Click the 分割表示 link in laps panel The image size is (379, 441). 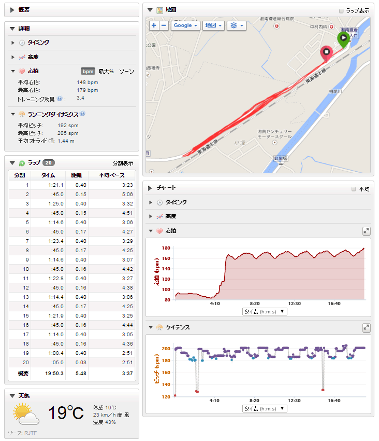point(123,163)
